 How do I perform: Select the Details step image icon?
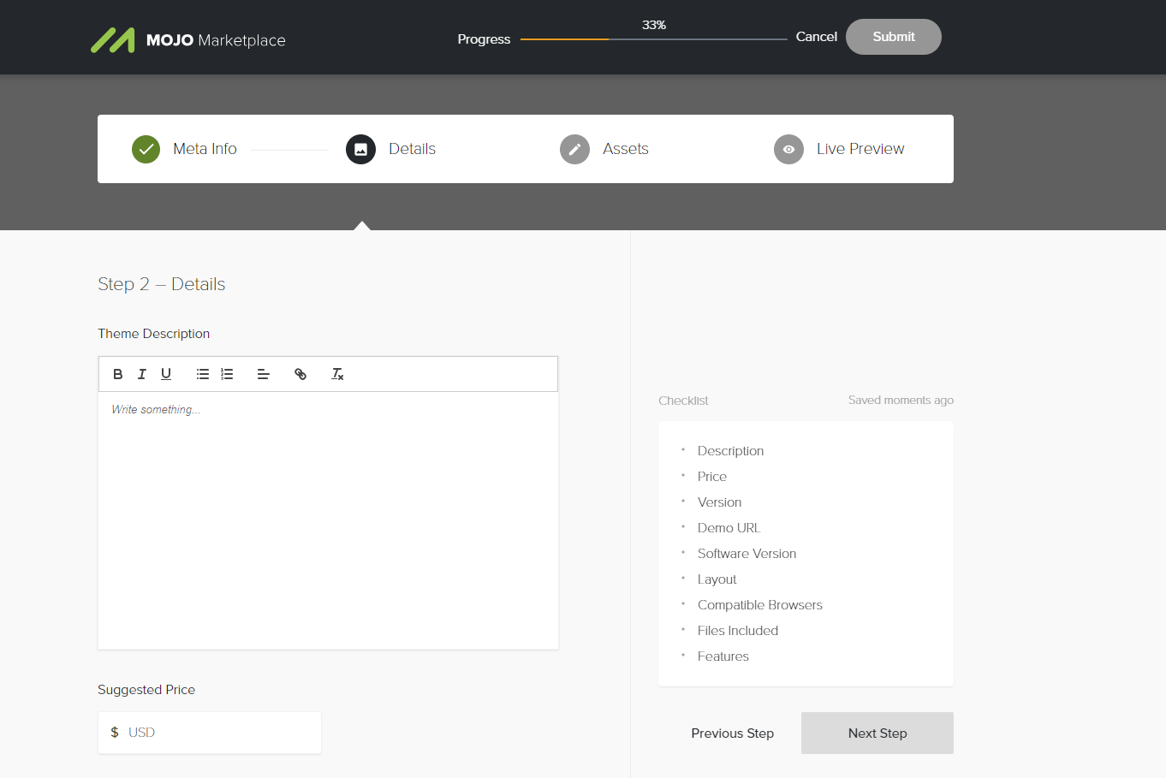[x=360, y=149]
